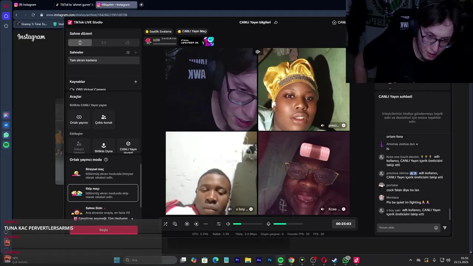Open the emoji picker in the comment box
473x266 pixels.
coord(436,228)
